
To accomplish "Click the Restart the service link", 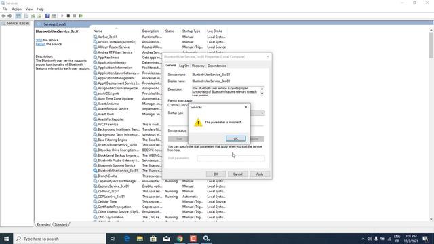I will click(41, 44).
